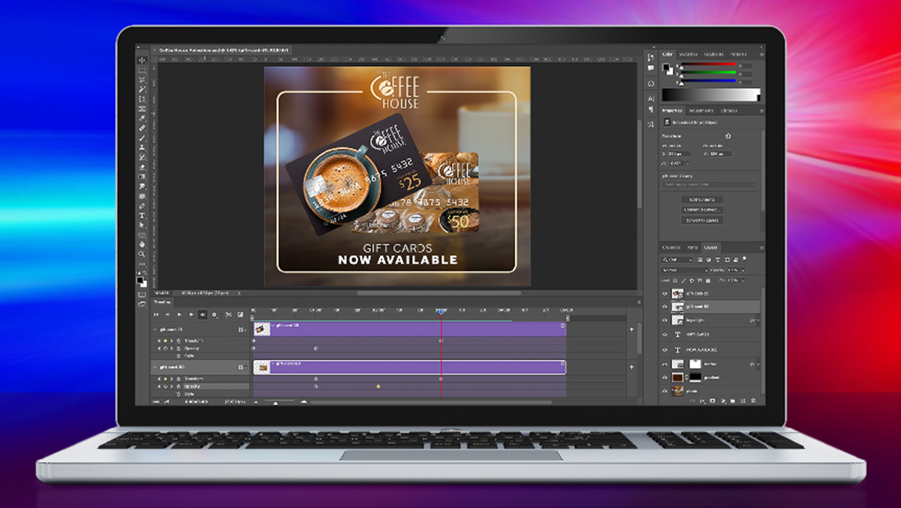The height and width of the screenshot is (508, 901).
Task: Click the Convert to Layers button
Action: coord(702,220)
